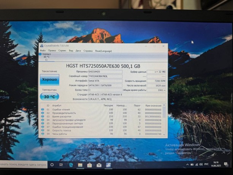Click the Атрибут column header
Screen dimensions: 233x175
[57, 105]
